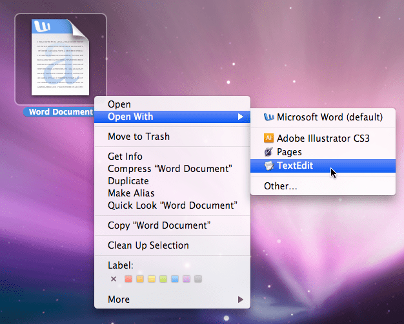Click the Microsoft Word icon in submenu

pos(268,117)
